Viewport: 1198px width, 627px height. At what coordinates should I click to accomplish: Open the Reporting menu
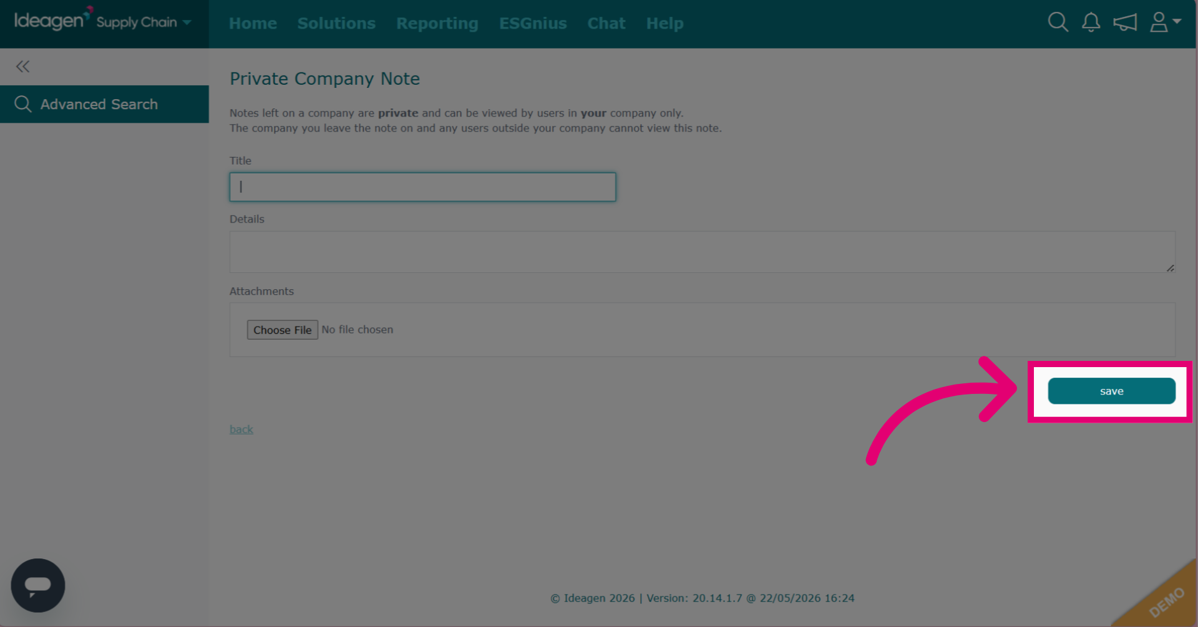click(437, 24)
